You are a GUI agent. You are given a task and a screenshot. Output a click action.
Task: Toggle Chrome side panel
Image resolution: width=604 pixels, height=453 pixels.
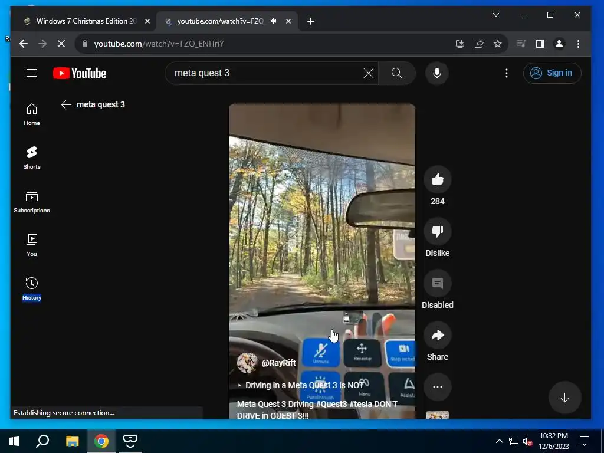(540, 44)
